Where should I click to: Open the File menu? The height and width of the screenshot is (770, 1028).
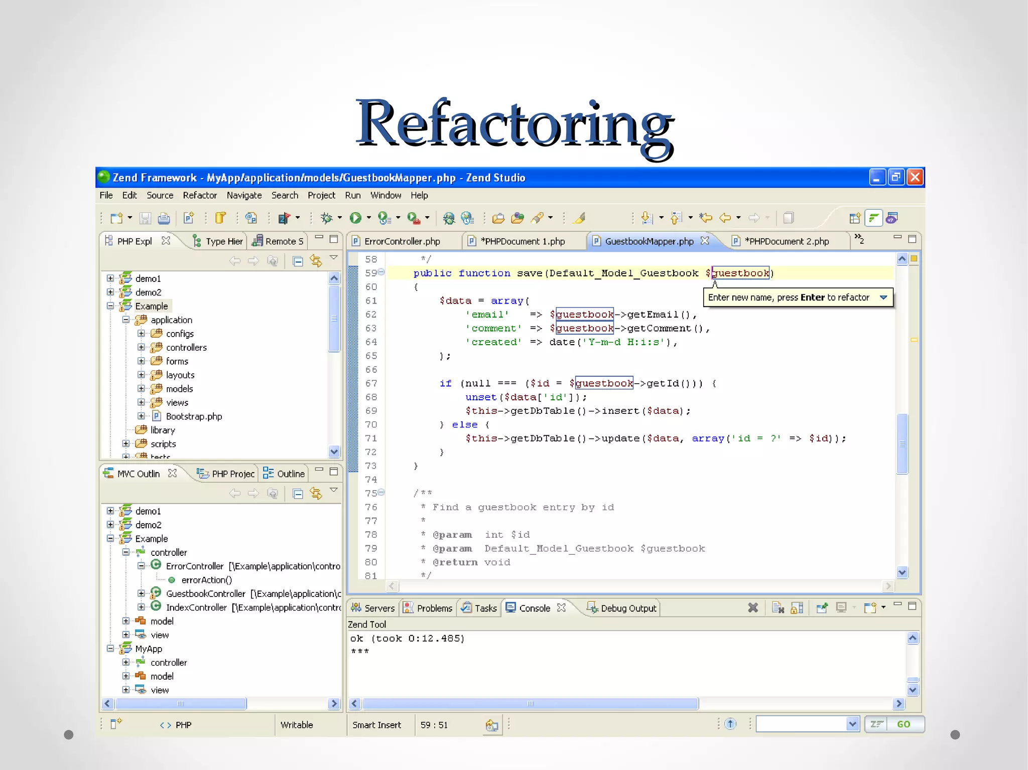(106, 195)
